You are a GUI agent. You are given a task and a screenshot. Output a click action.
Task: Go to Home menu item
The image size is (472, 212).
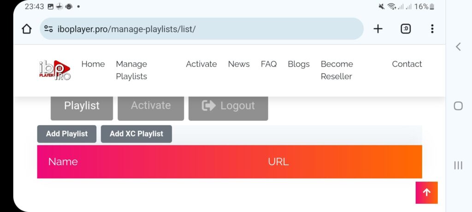click(x=93, y=64)
